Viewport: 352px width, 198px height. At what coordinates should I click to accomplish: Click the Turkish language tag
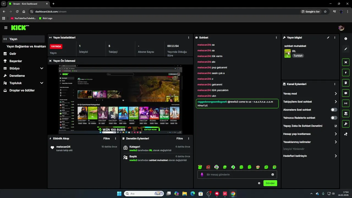click(298, 56)
